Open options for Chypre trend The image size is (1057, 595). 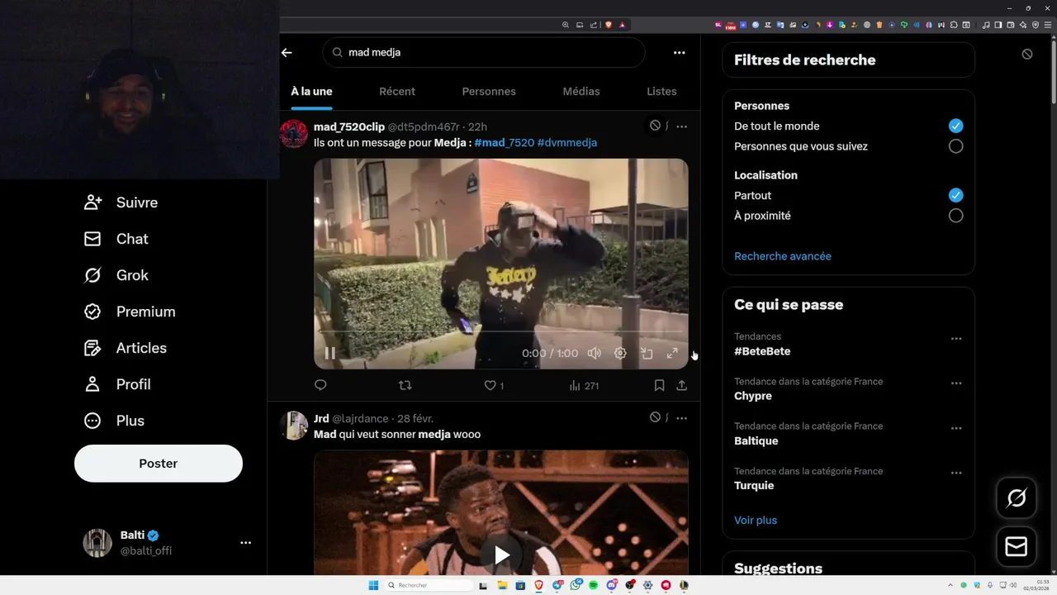(956, 383)
